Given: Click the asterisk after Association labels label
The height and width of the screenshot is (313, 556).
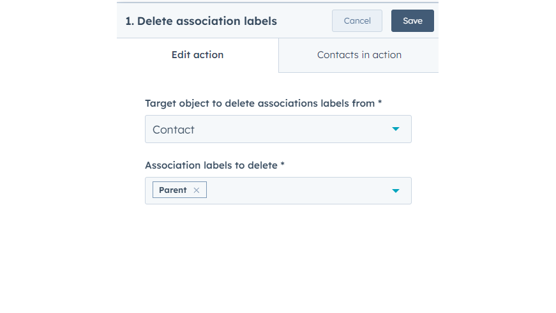Looking at the screenshot, I should [x=282, y=165].
